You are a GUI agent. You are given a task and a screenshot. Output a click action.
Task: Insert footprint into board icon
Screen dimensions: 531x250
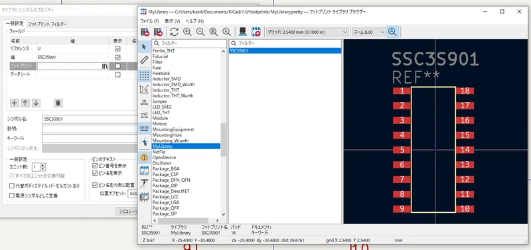[256, 32]
